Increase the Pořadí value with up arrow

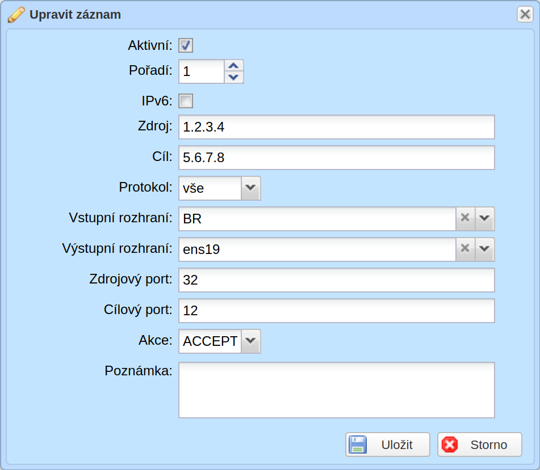click(234, 66)
